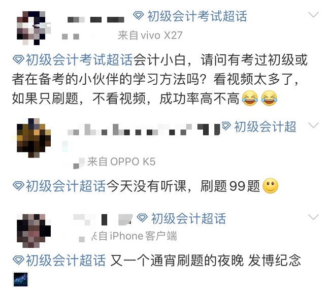The height and width of the screenshot is (293, 330).
Task: Click the diamond icon before third post's header tag
Action: (x=142, y=218)
